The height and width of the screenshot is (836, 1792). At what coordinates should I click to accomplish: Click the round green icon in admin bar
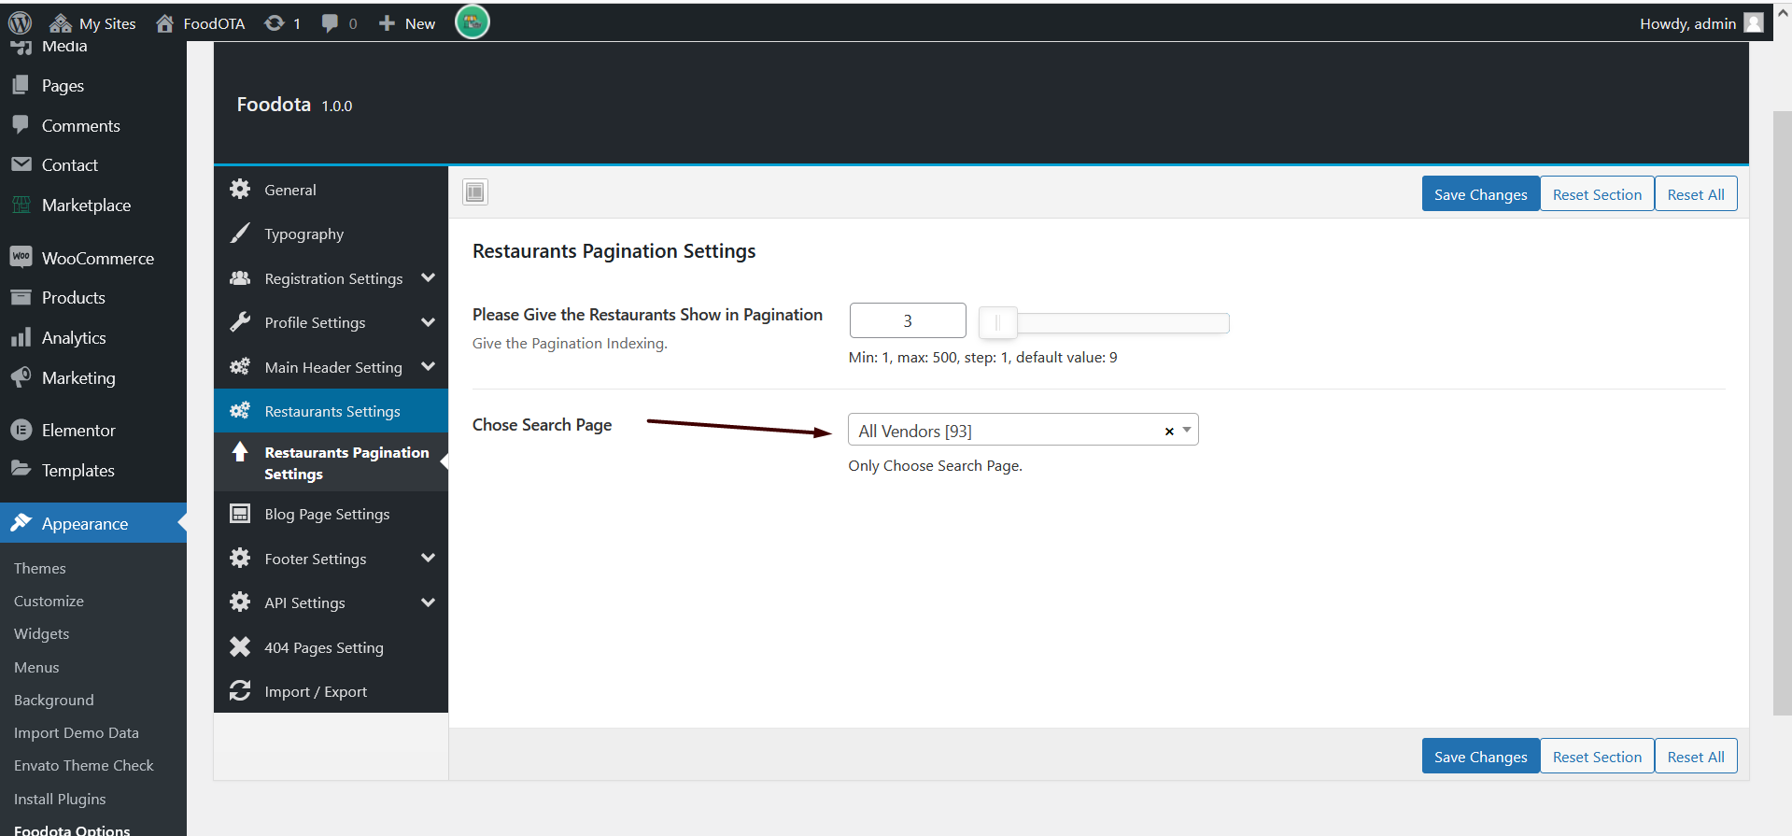tap(473, 21)
